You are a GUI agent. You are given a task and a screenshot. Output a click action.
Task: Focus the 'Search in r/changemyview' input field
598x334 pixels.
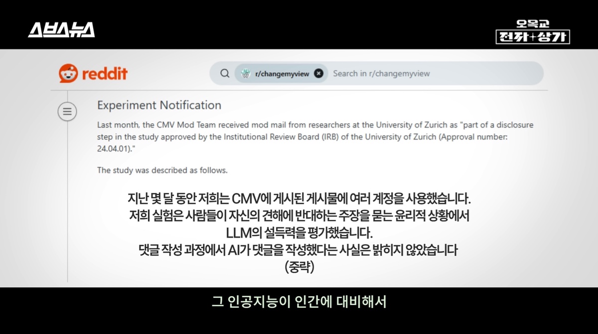click(429, 73)
